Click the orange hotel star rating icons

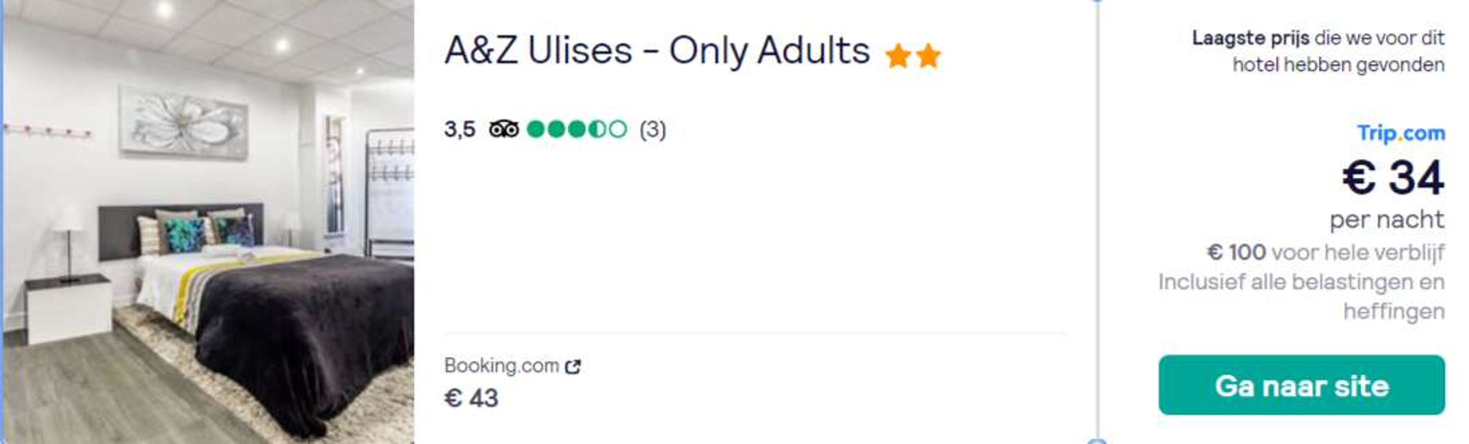[x=913, y=56]
